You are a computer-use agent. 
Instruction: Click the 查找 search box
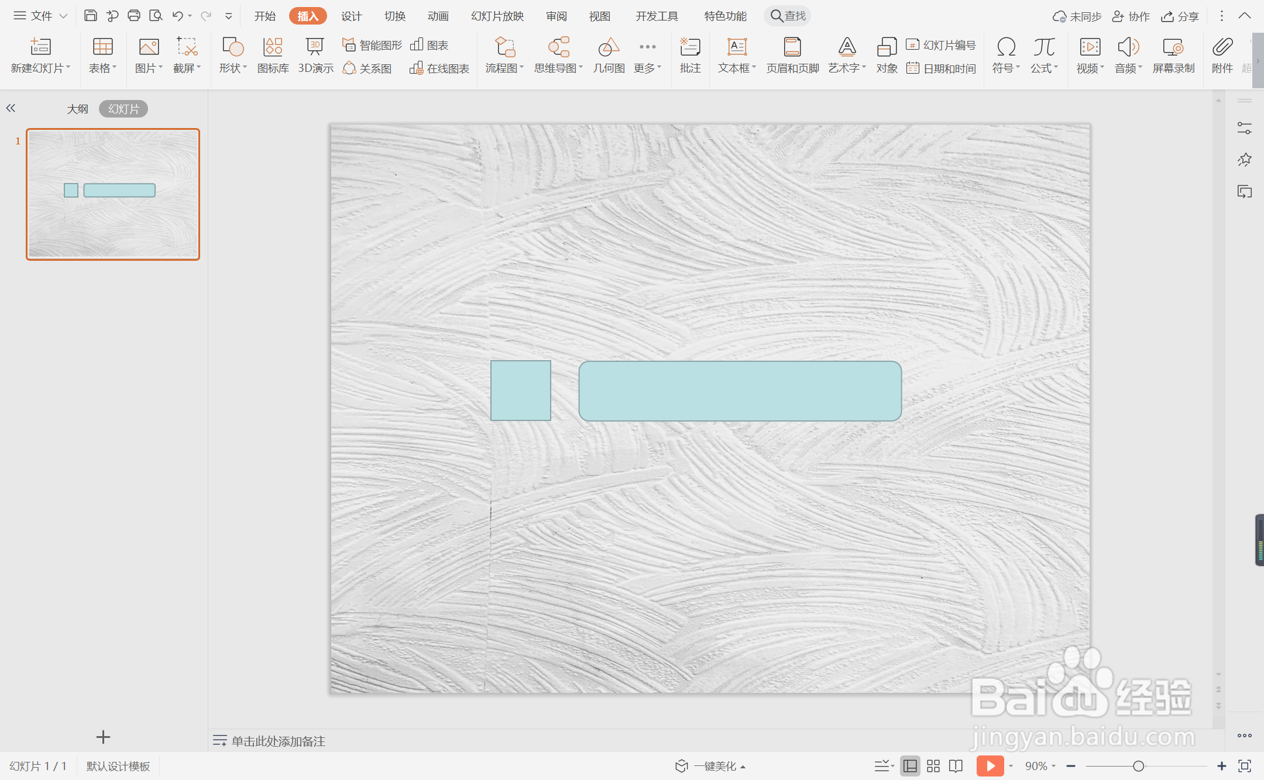pyautogui.click(x=787, y=16)
